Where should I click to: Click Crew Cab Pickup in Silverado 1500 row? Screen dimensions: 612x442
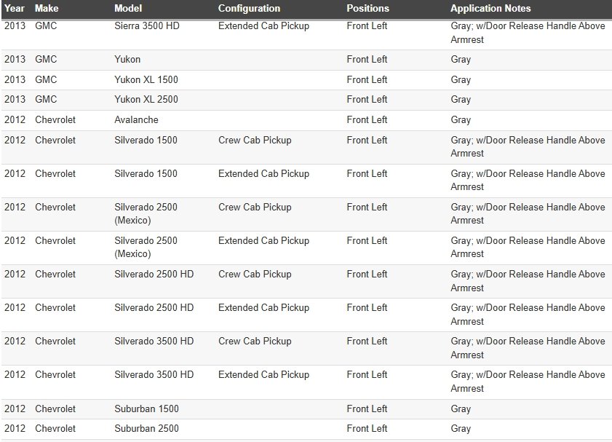pyautogui.click(x=255, y=140)
